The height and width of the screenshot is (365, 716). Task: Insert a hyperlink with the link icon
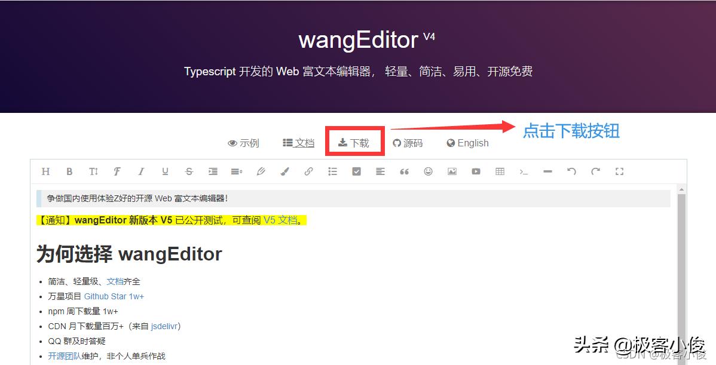308,171
